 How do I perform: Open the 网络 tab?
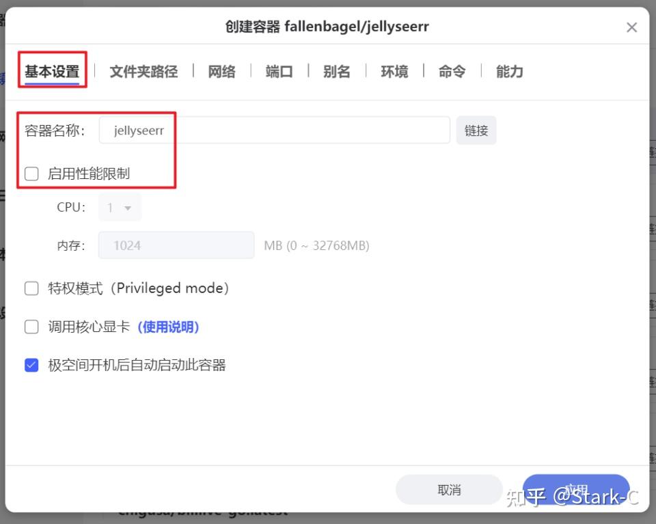(x=221, y=70)
